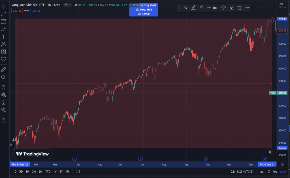Select the trend line drawing tool
Image resolution: width=290 pixels, height=178 pixels.
tap(3, 14)
